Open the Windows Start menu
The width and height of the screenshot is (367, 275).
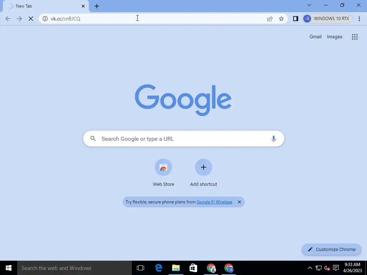9,268
